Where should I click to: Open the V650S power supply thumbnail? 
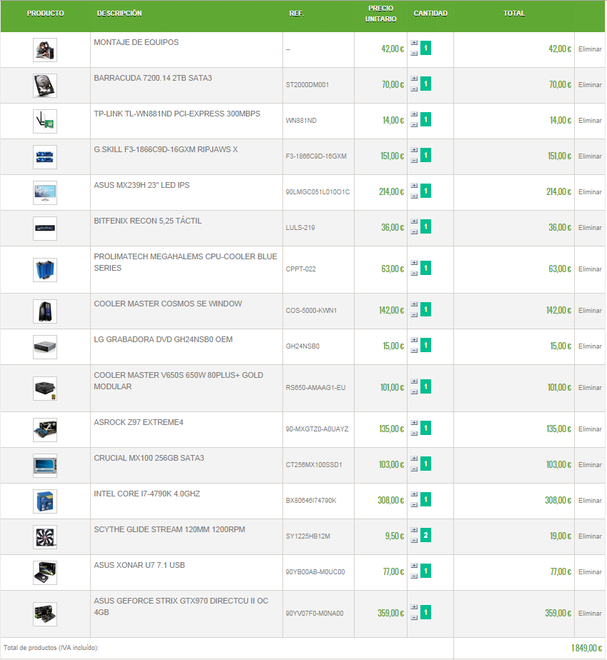[x=45, y=389]
